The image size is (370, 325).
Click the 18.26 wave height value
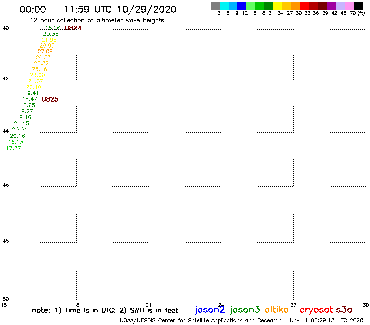(x=53, y=28)
